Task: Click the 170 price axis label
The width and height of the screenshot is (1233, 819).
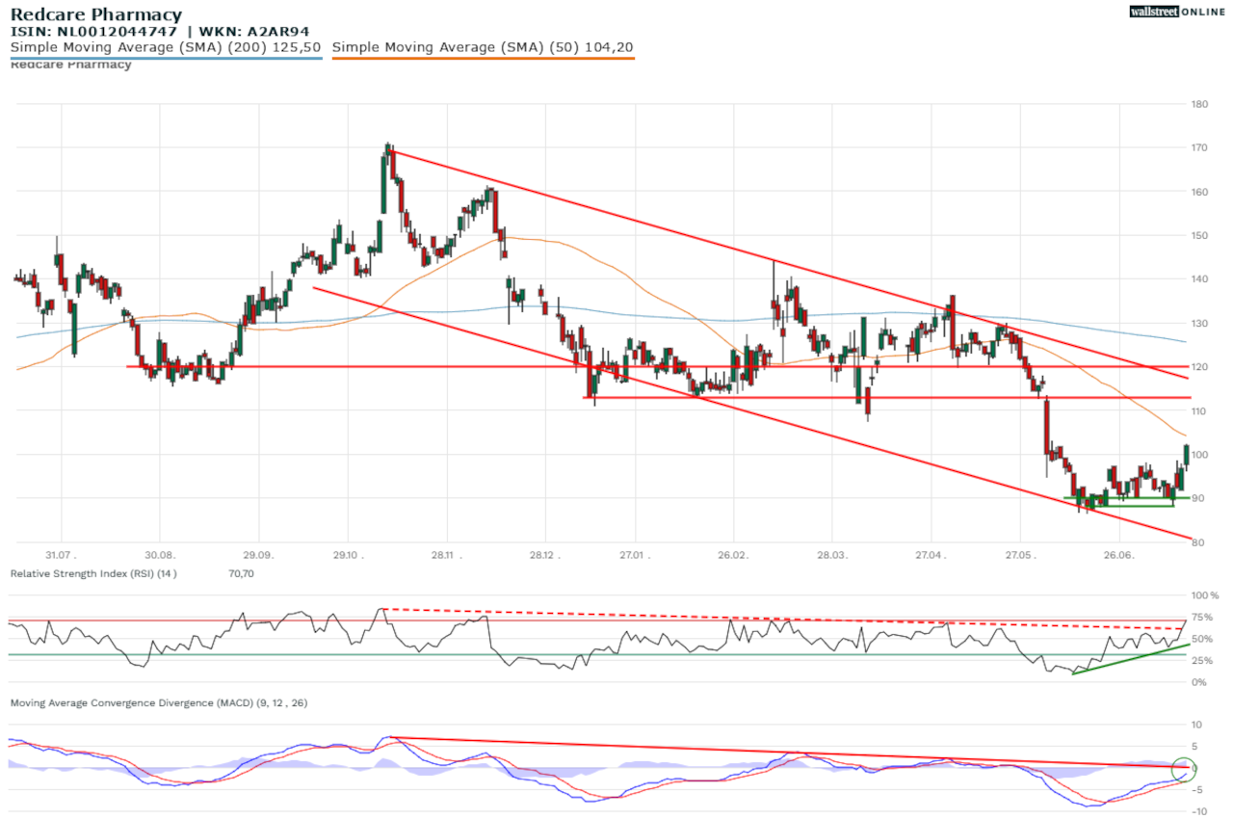Action: [1200, 148]
